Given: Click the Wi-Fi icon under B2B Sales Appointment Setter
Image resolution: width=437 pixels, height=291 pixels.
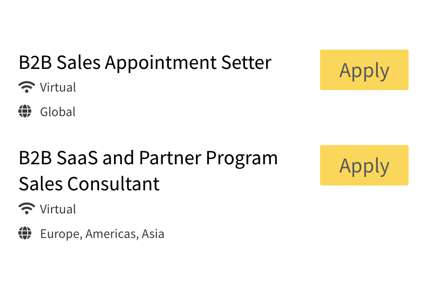Looking at the screenshot, I should coord(26,87).
